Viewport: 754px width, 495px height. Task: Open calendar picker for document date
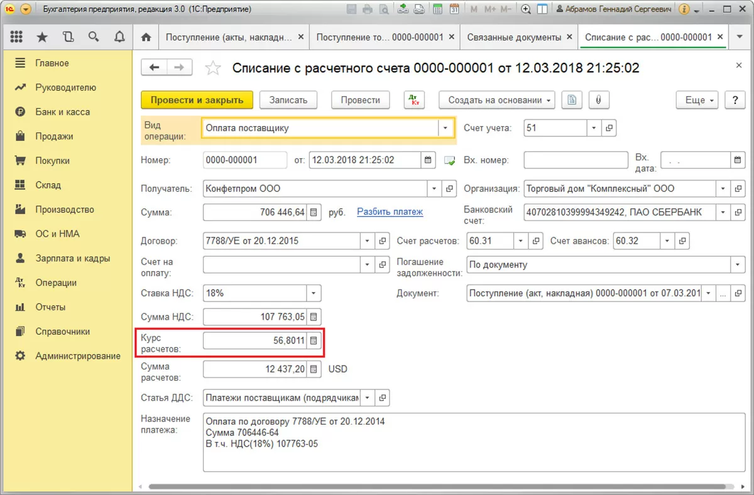point(429,160)
